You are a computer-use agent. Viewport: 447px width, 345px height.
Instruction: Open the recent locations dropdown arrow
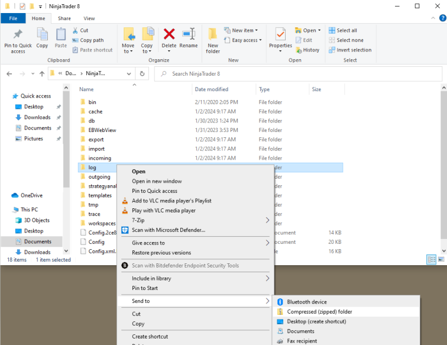(33, 74)
